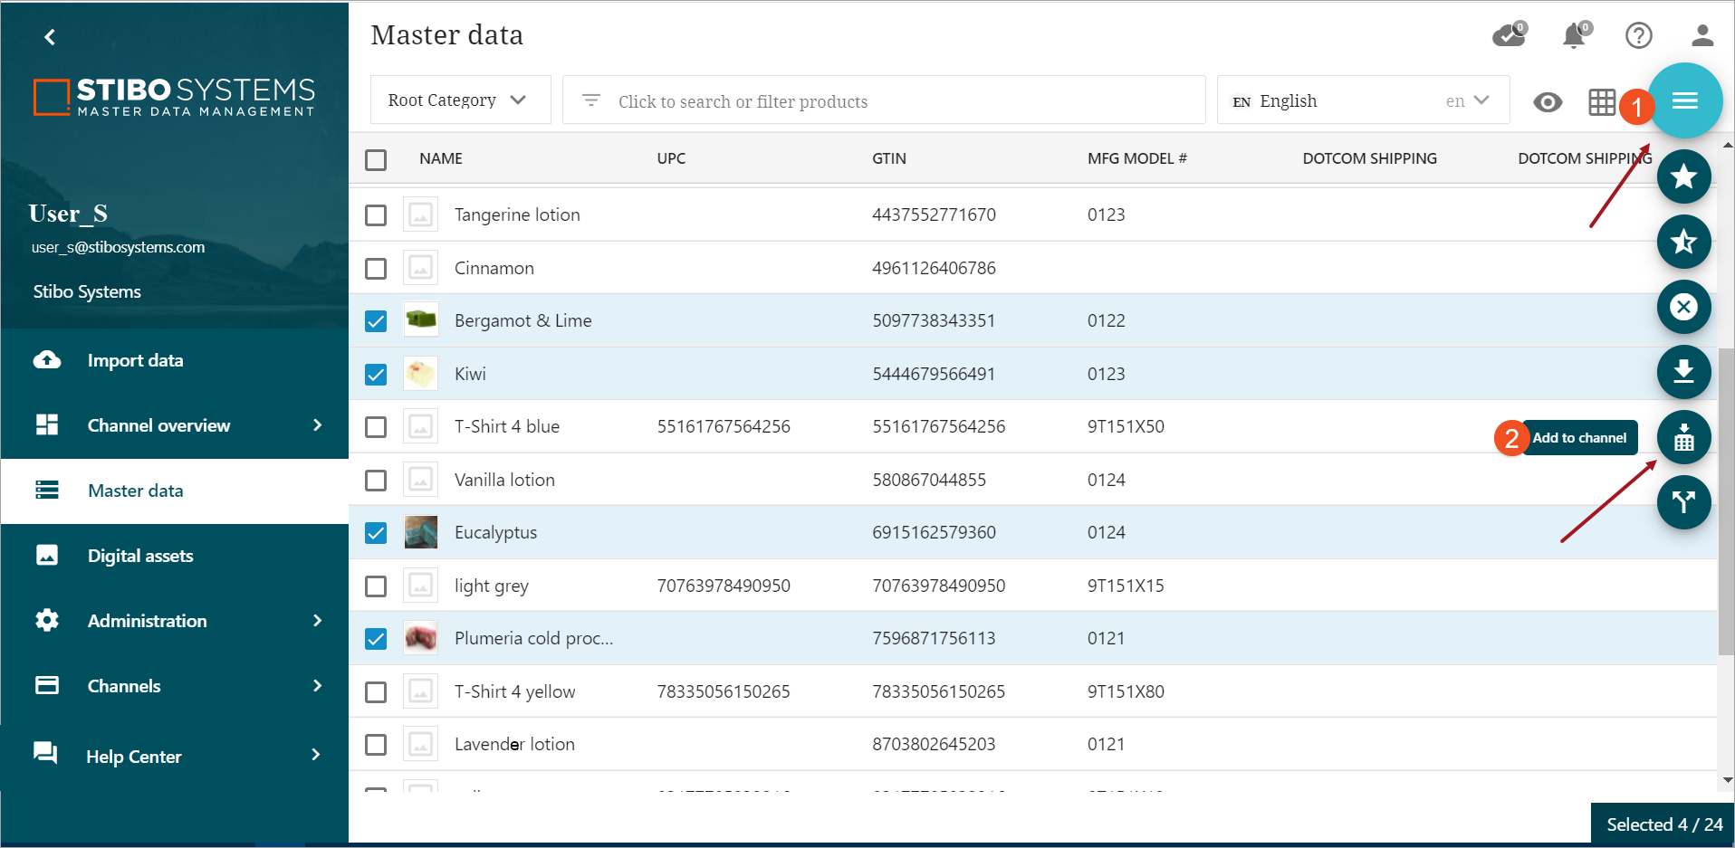
Task: Click the download export round button
Action: (x=1683, y=372)
